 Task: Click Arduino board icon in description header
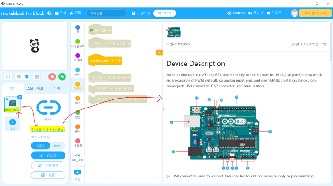tap(173, 32)
